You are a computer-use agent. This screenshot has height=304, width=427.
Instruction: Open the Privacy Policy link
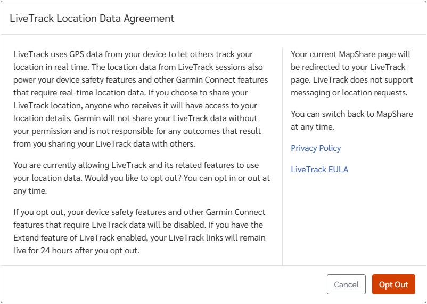316,148
